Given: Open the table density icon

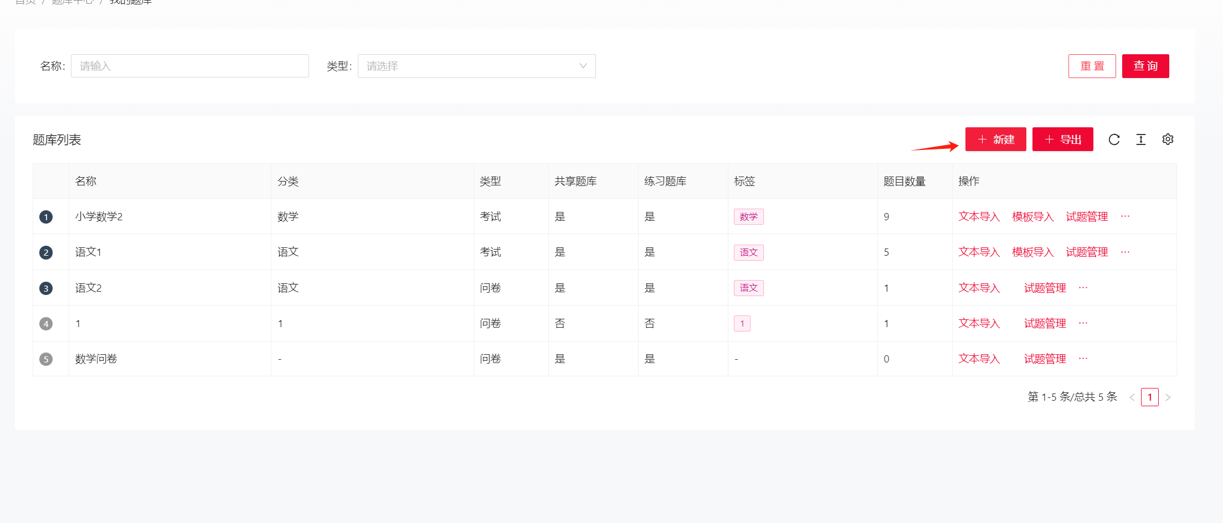Looking at the screenshot, I should [x=1141, y=139].
